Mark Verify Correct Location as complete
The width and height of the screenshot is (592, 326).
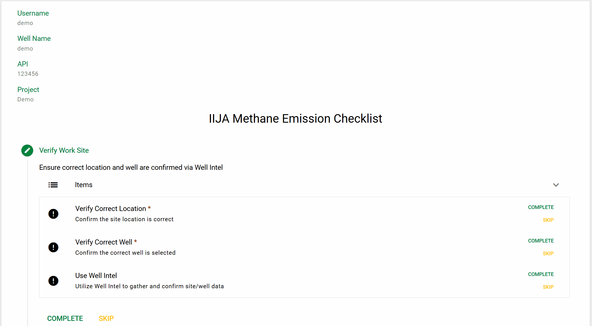point(541,207)
